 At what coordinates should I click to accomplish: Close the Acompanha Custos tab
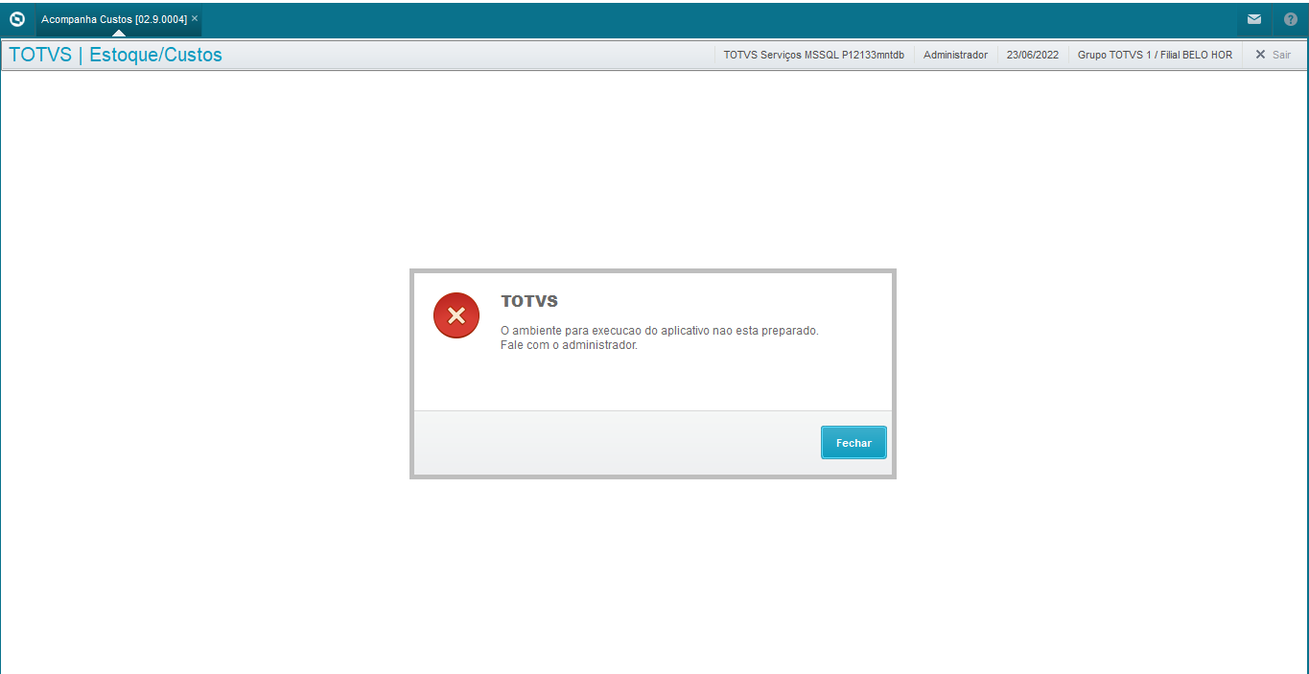click(195, 18)
